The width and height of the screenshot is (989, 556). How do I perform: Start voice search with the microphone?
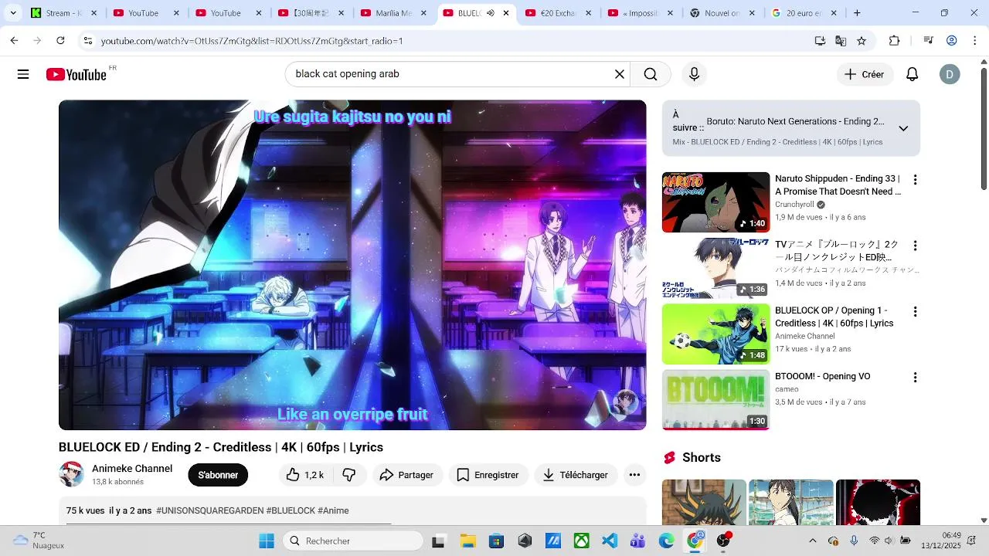(x=694, y=74)
